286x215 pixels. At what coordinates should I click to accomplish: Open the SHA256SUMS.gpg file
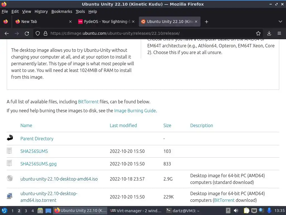39,164
